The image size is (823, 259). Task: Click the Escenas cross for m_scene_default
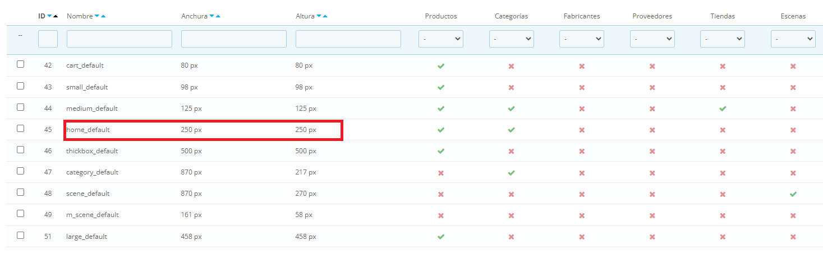tap(793, 215)
